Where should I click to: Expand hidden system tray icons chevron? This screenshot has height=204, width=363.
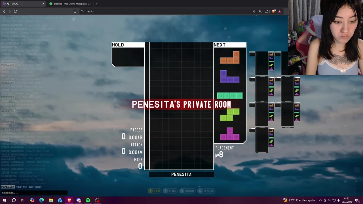coord(320,200)
